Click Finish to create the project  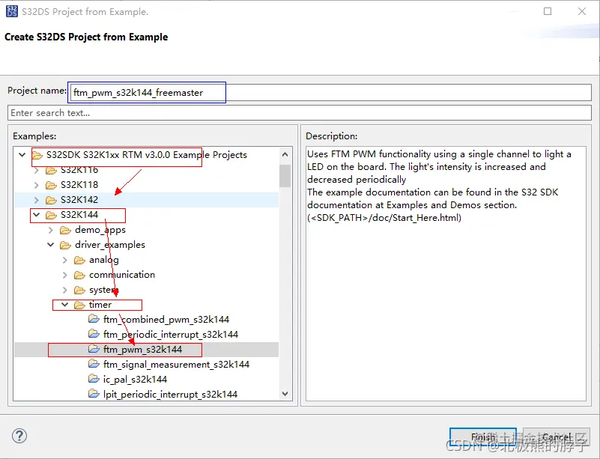(x=483, y=437)
